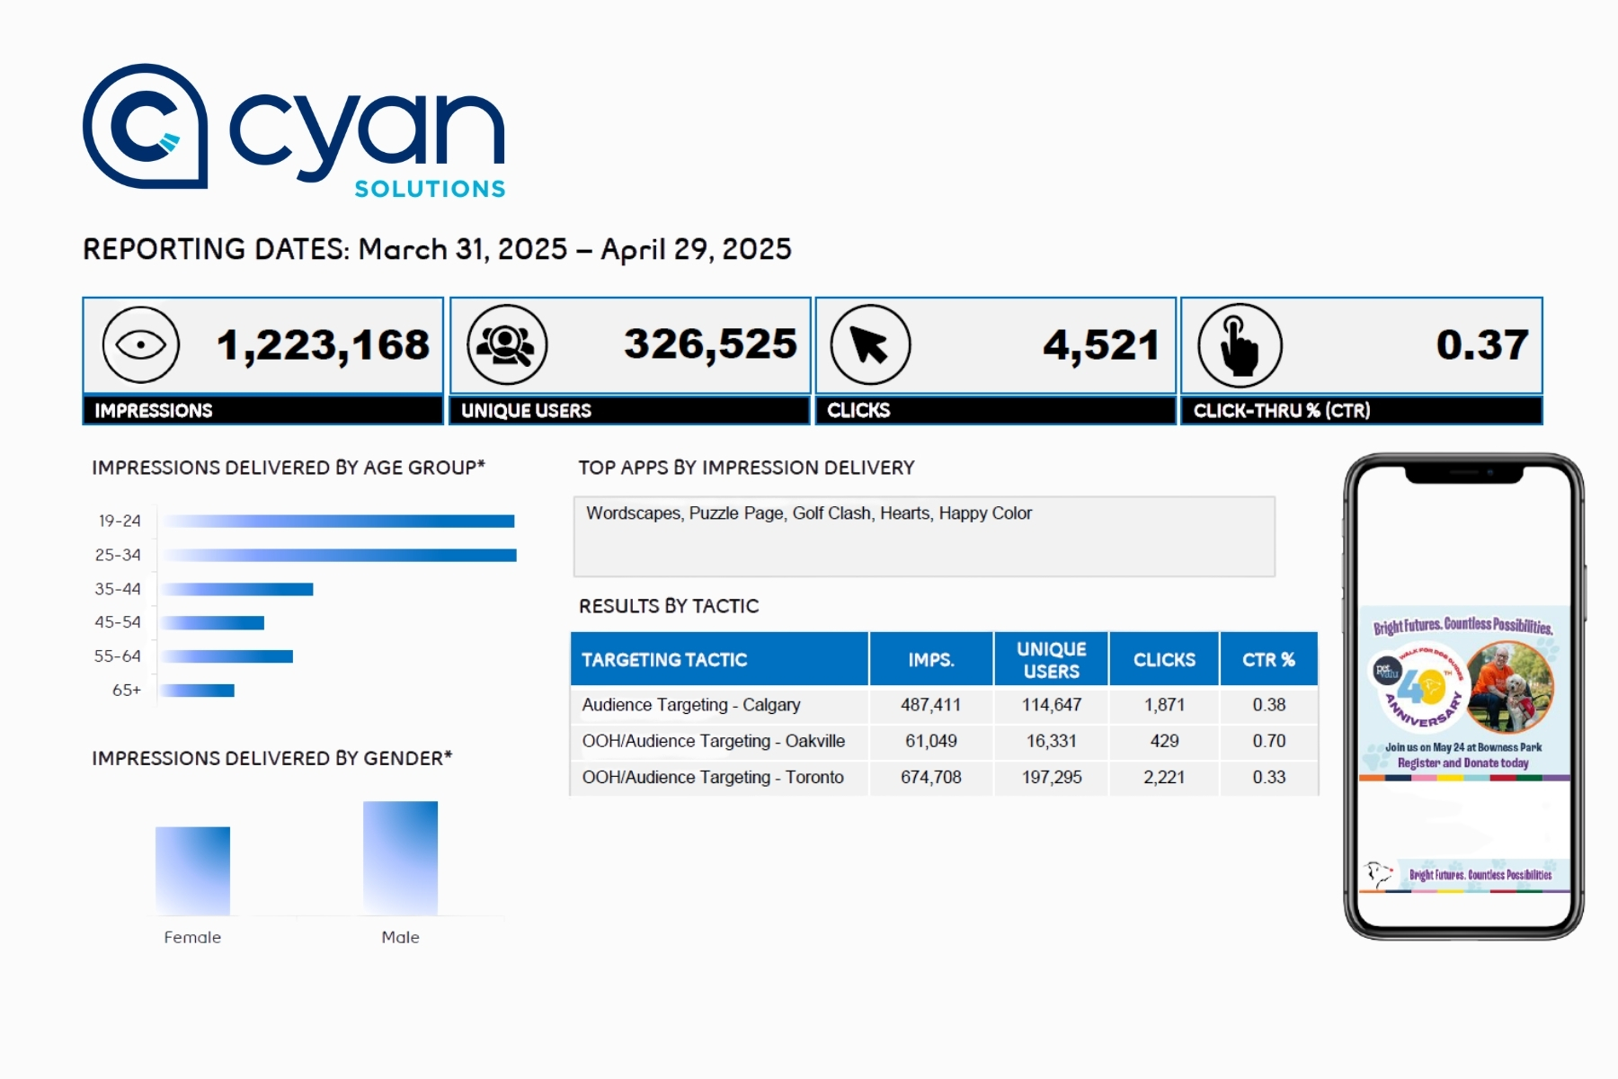This screenshot has height=1079, width=1618.
Task: Click the Male gender bar
Action: (x=400, y=858)
